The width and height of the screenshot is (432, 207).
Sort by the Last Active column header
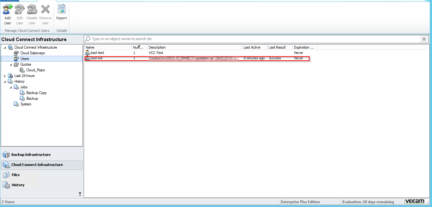tap(255, 47)
